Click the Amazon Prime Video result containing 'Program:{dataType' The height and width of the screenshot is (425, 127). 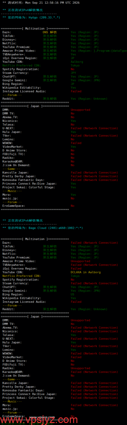99,51
